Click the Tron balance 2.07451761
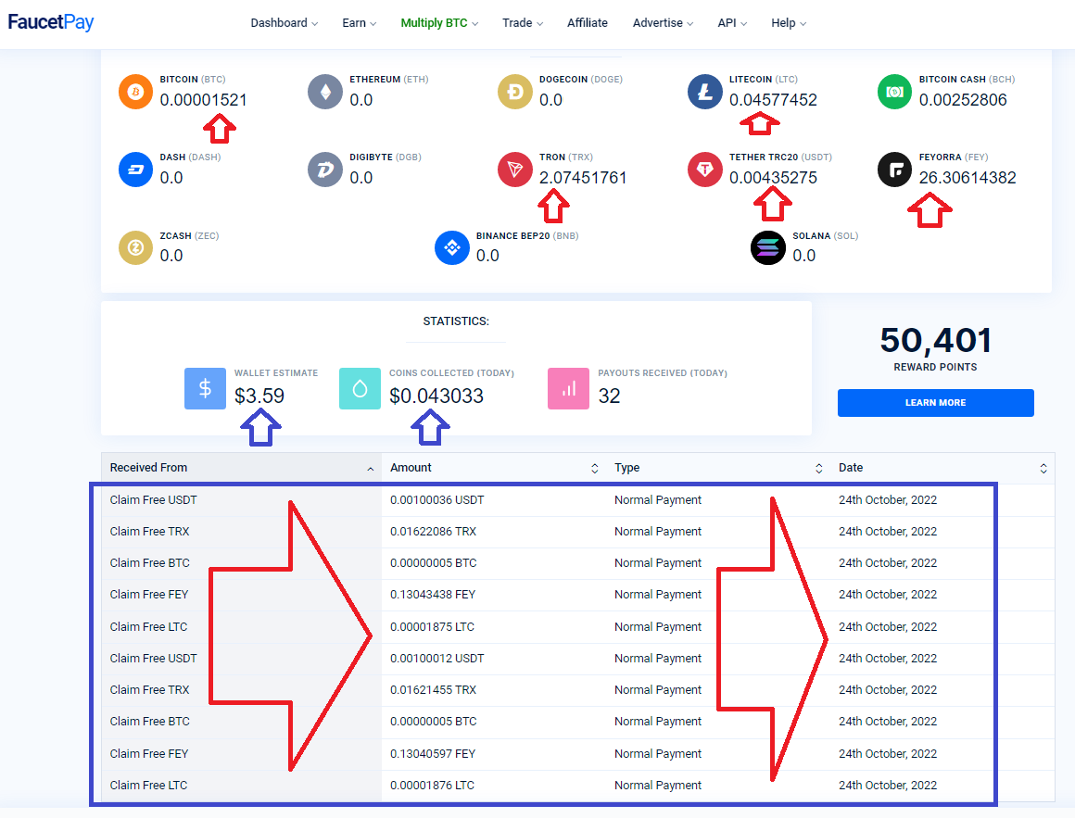This screenshot has width=1075, height=818. (583, 178)
